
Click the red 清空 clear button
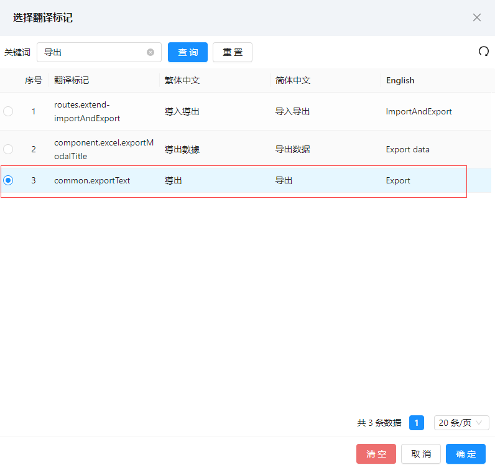(x=376, y=454)
